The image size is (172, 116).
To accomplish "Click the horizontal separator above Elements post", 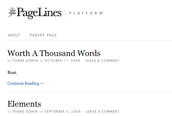I will tap(90, 92).
